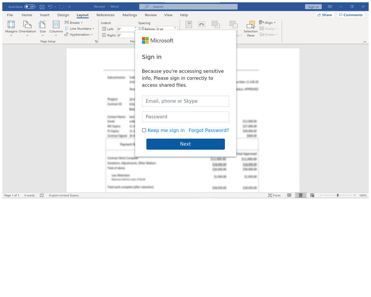Switch to the Mailings tab
This screenshot has width=371, height=297.
[x=130, y=15]
